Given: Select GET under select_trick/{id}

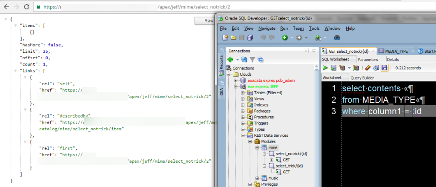Looking at the screenshot, I should (287, 172).
